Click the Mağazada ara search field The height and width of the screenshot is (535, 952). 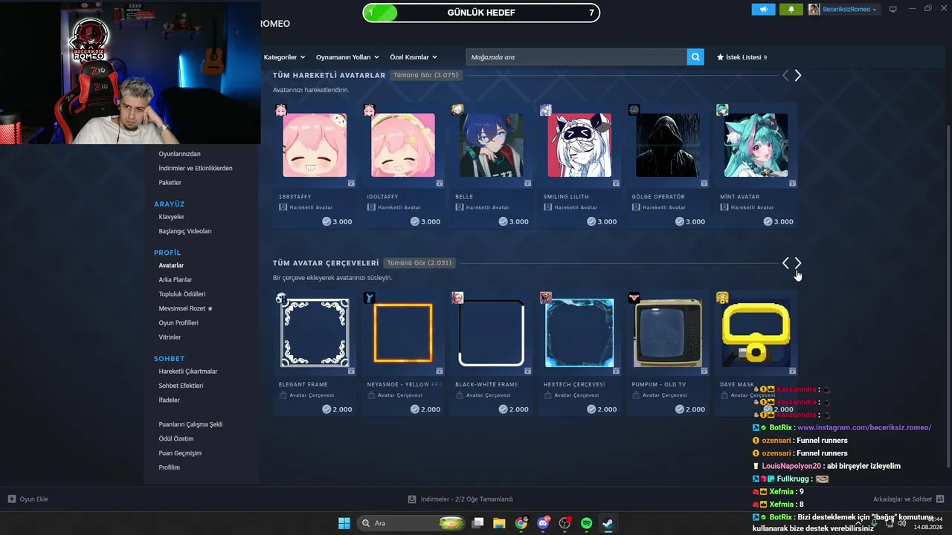coord(576,57)
